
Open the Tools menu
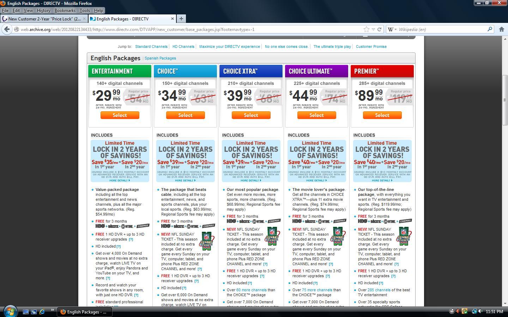[85, 11]
